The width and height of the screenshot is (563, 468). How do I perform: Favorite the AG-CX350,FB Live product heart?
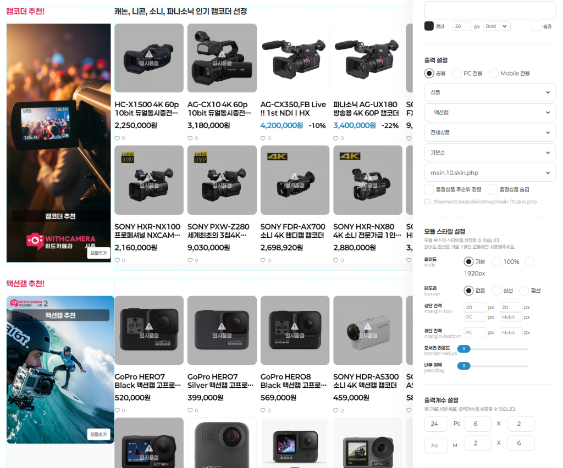[263, 138]
